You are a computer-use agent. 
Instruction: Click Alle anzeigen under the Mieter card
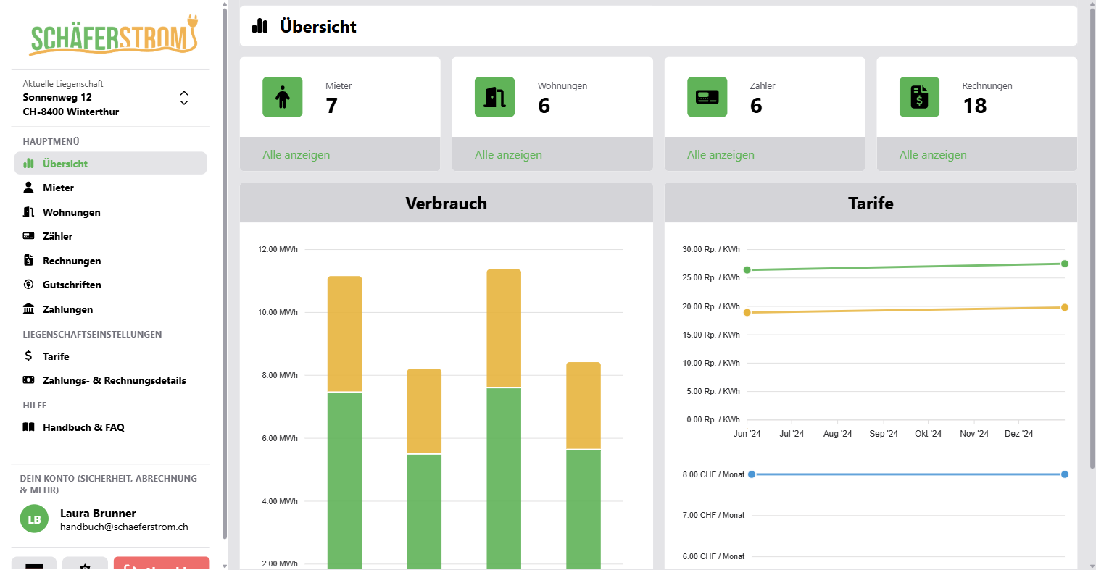[296, 155]
